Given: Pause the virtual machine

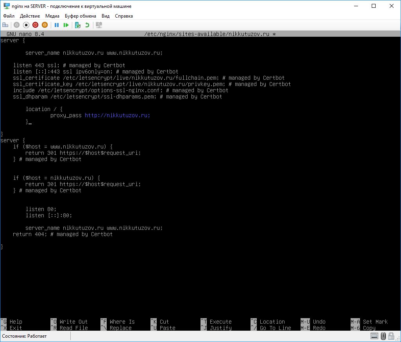Looking at the screenshot, I should pos(57,25).
